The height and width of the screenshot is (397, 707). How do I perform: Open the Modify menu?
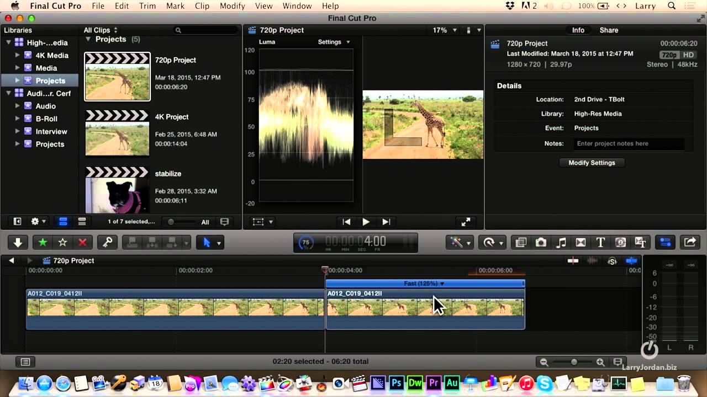(x=233, y=6)
